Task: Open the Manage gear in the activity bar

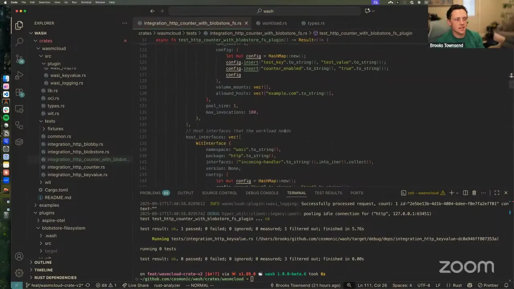Action: point(19,273)
